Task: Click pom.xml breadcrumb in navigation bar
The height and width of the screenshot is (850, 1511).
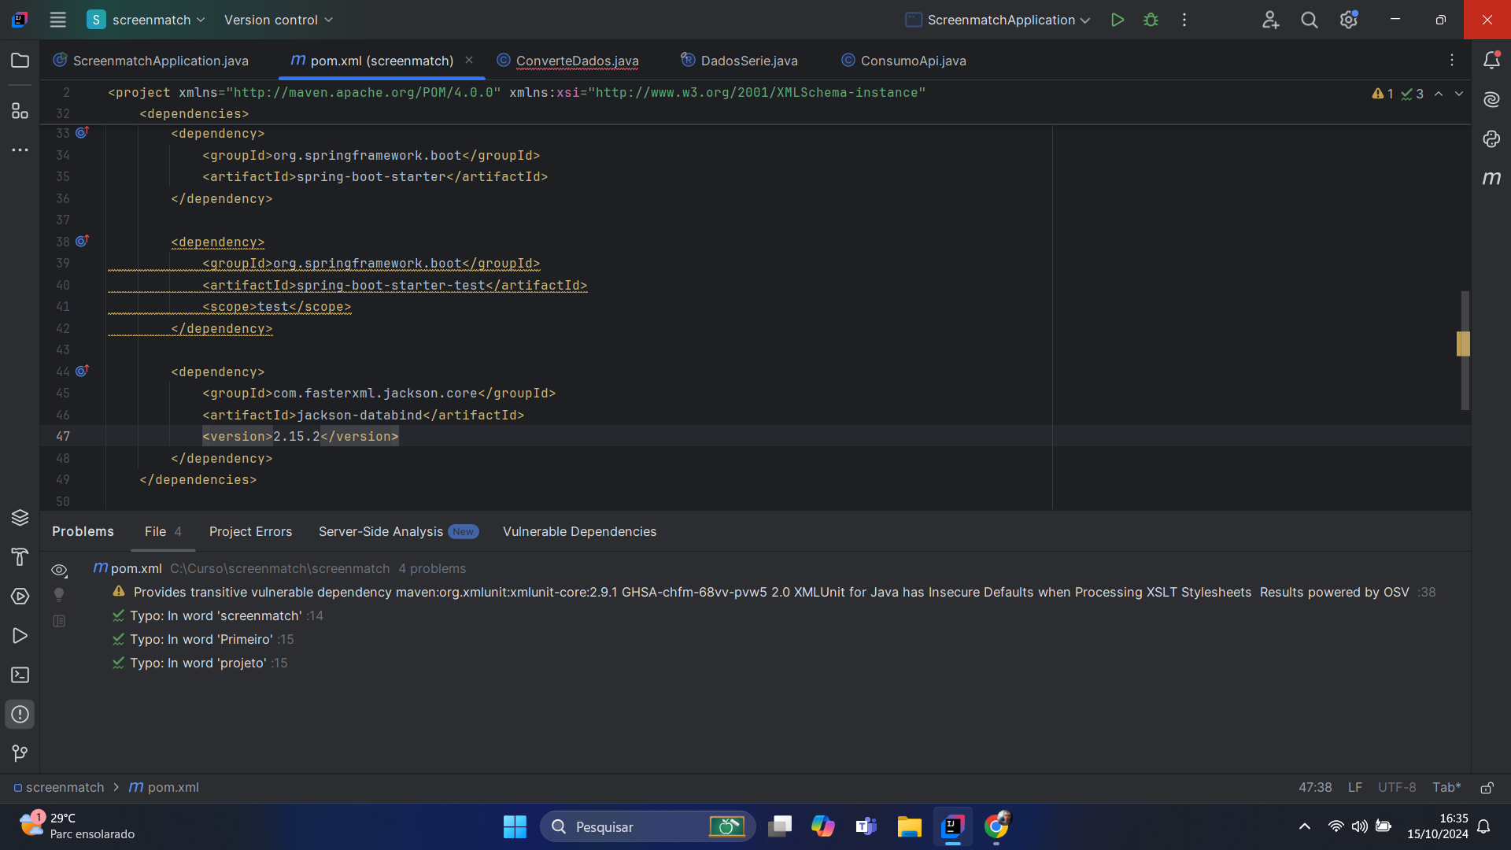Action: point(164,788)
